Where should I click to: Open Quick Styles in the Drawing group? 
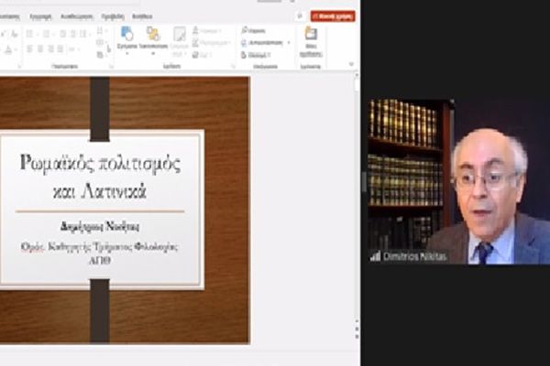click(180, 37)
